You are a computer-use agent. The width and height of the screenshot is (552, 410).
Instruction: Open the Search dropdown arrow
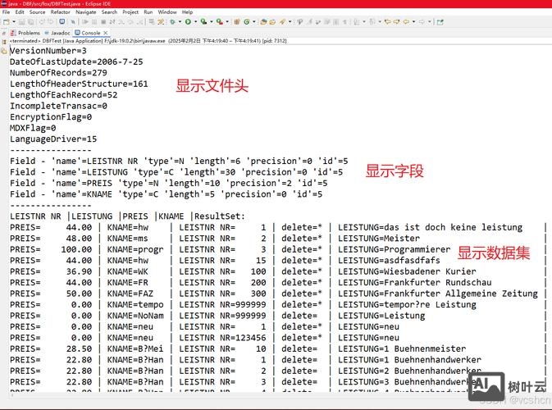290,22
